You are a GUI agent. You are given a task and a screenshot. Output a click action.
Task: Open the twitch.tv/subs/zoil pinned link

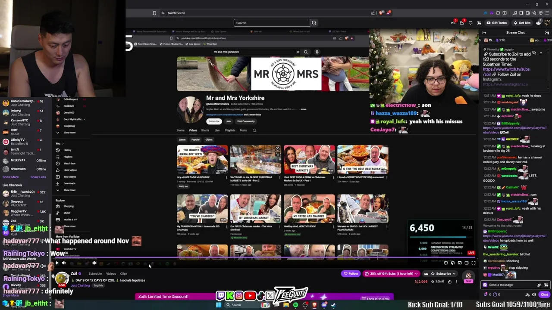pos(506,71)
